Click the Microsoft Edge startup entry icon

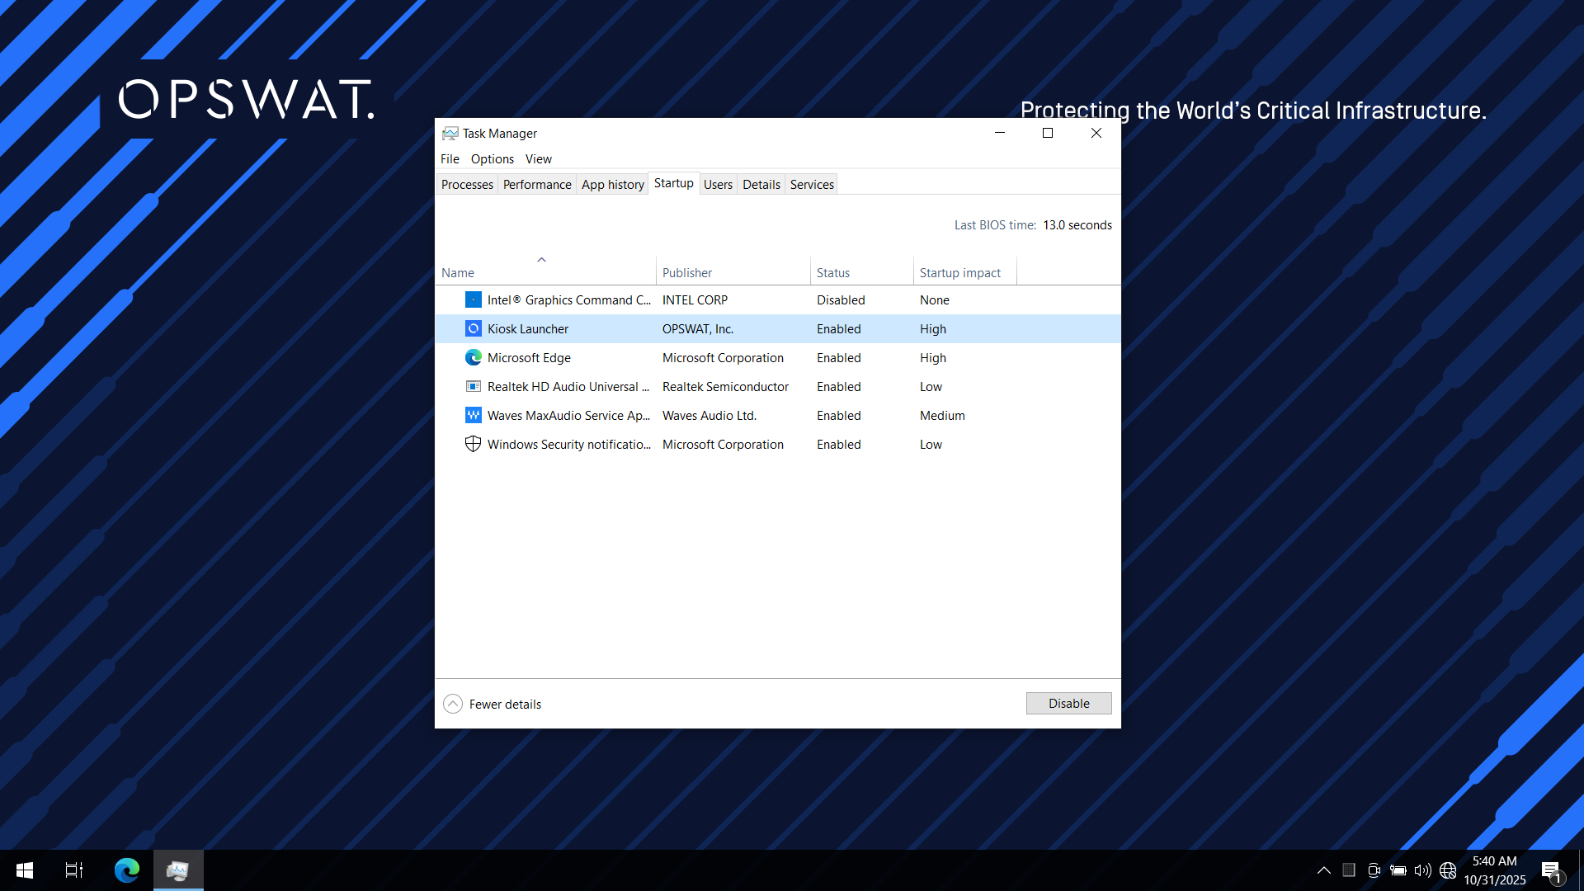click(473, 357)
